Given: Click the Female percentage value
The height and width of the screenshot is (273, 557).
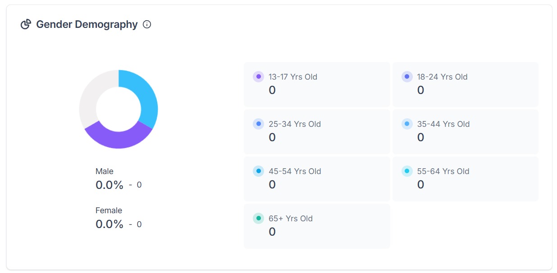Looking at the screenshot, I should (110, 224).
